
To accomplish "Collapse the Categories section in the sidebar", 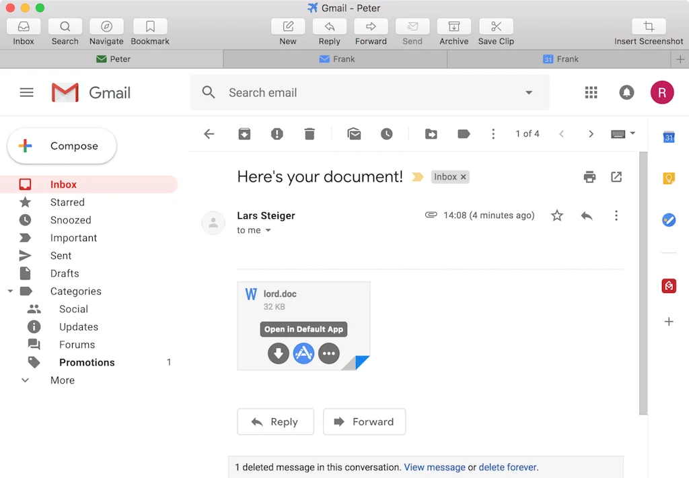I will (9, 291).
